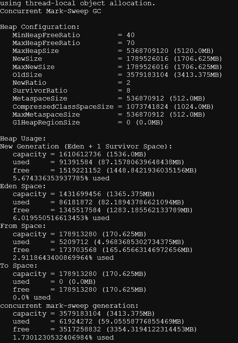The width and height of the screenshot is (238, 343).
Task: Click the CompressedClassSpaceSize label
Action: 63,107
